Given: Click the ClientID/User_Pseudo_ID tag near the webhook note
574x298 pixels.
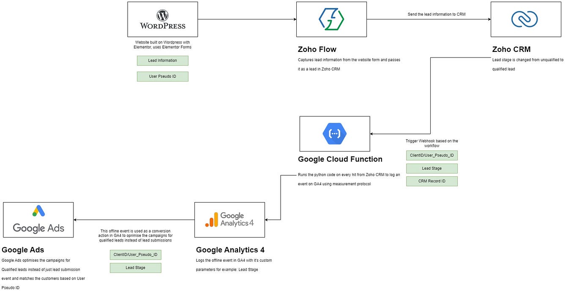Looking at the screenshot, I should pyautogui.click(x=432, y=155).
